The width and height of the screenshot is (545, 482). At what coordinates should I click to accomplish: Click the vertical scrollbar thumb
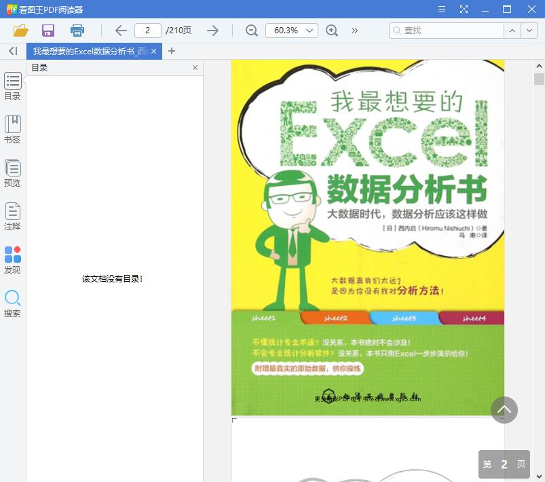pos(539,79)
